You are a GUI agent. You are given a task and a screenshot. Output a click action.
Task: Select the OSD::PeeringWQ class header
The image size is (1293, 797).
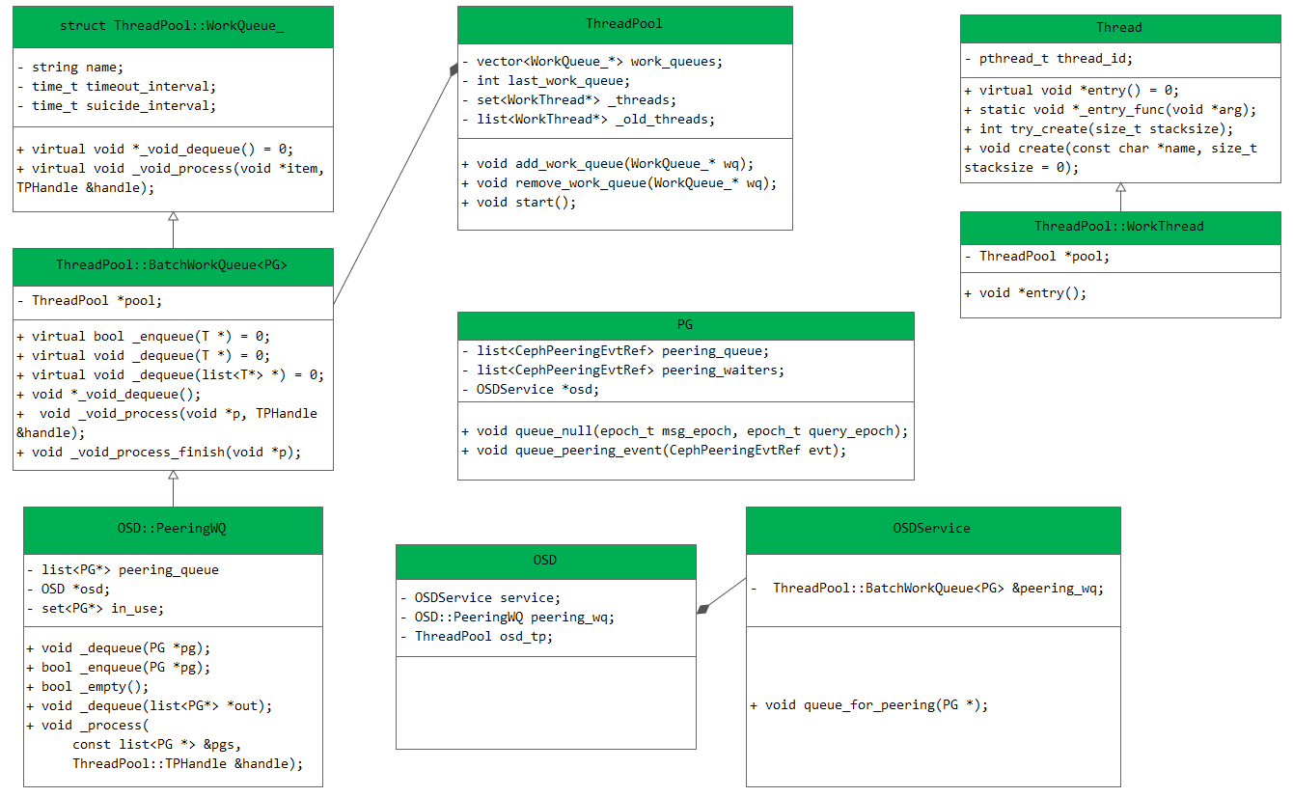click(173, 530)
